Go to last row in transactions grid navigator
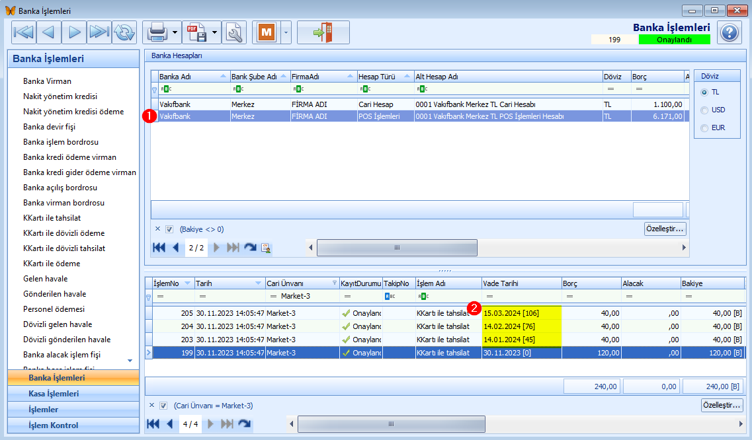752x440 pixels. pos(228,423)
